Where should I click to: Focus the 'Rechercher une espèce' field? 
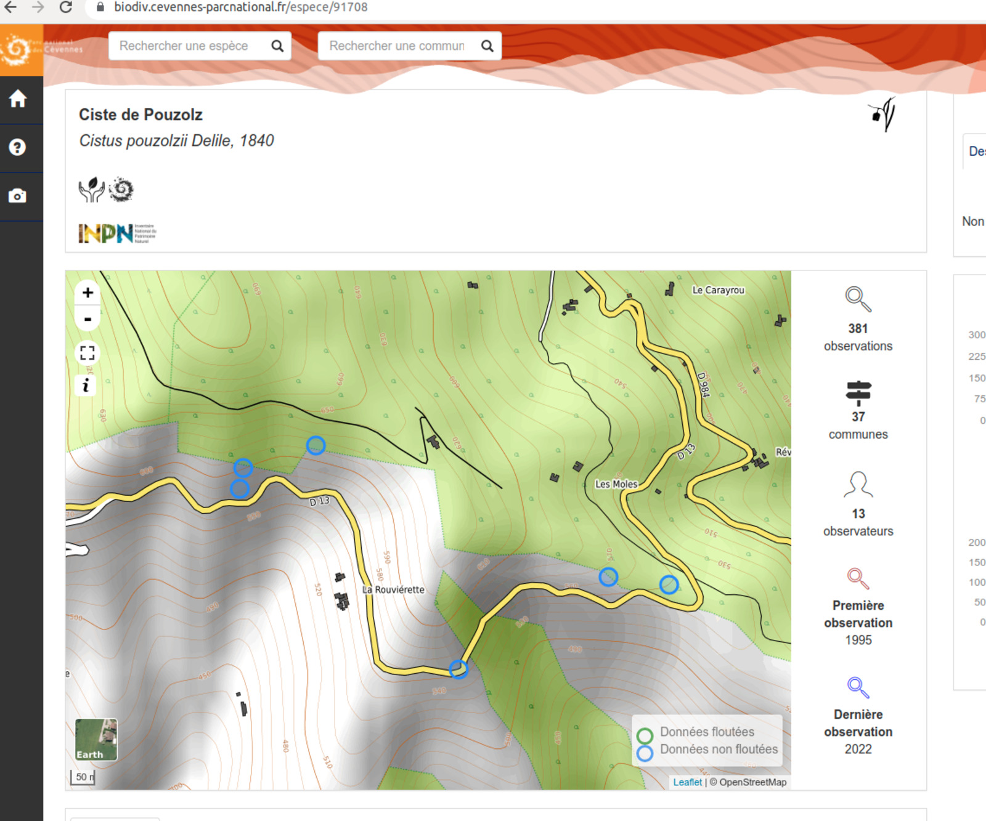188,46
